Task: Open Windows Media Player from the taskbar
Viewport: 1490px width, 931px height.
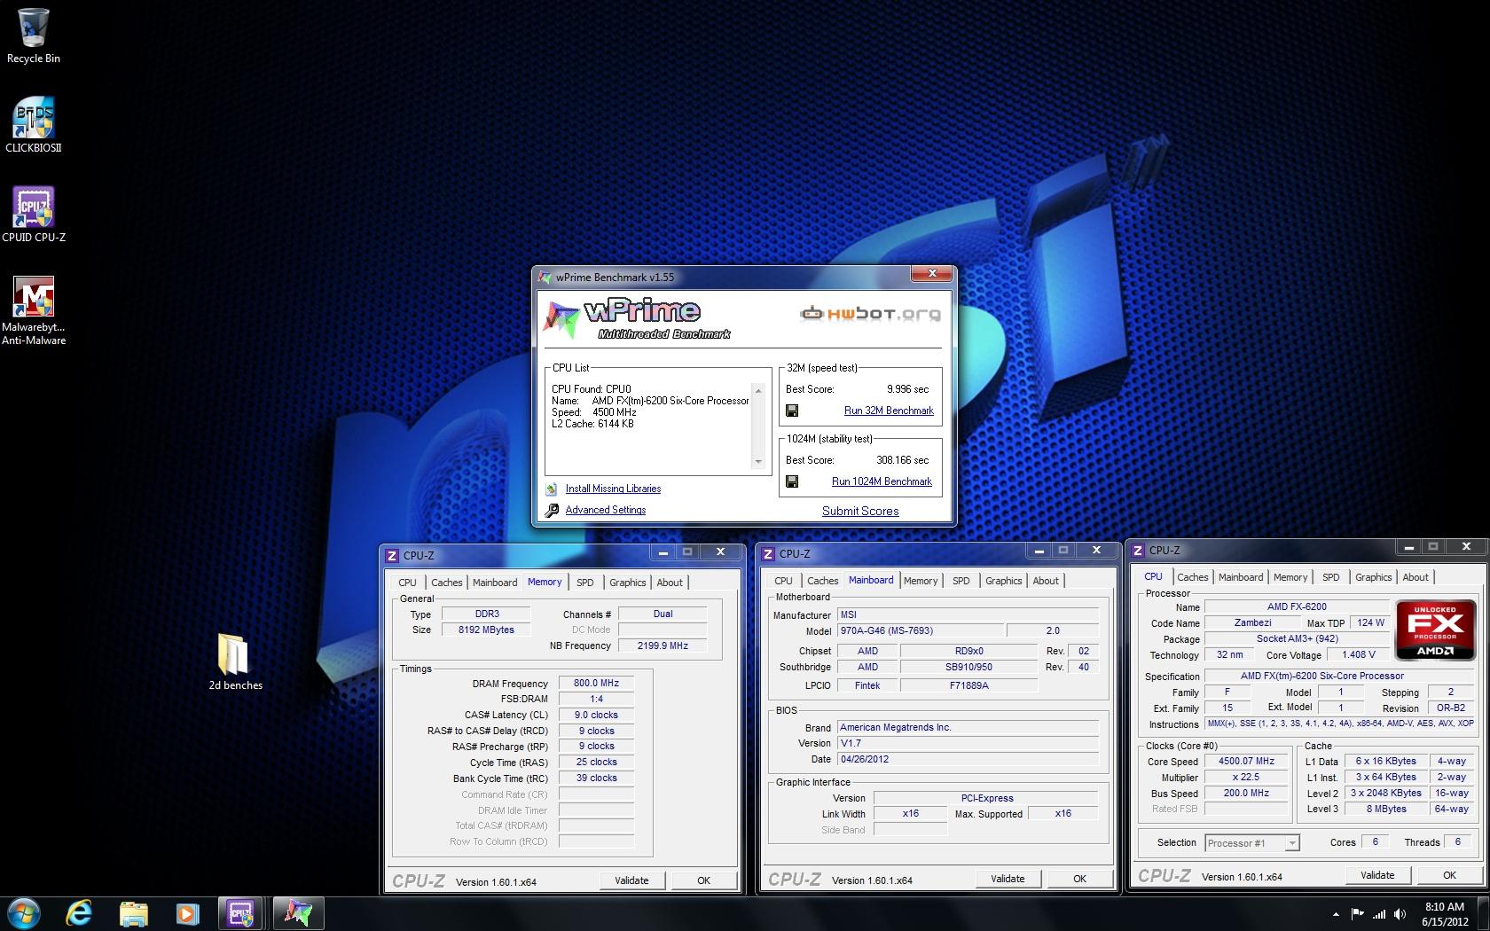Action: (186, 912)
